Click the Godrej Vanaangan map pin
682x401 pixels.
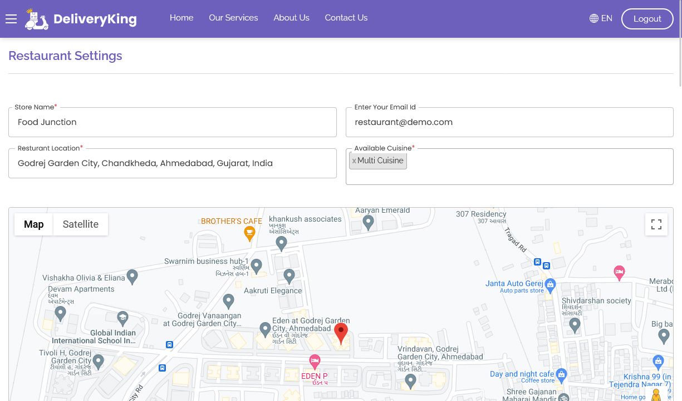tap(228, 301)
